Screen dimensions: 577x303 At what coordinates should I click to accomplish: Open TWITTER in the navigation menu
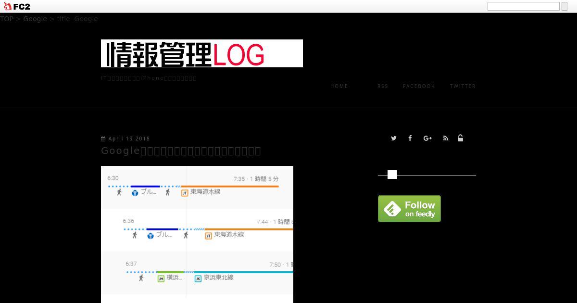click(463, 86)
